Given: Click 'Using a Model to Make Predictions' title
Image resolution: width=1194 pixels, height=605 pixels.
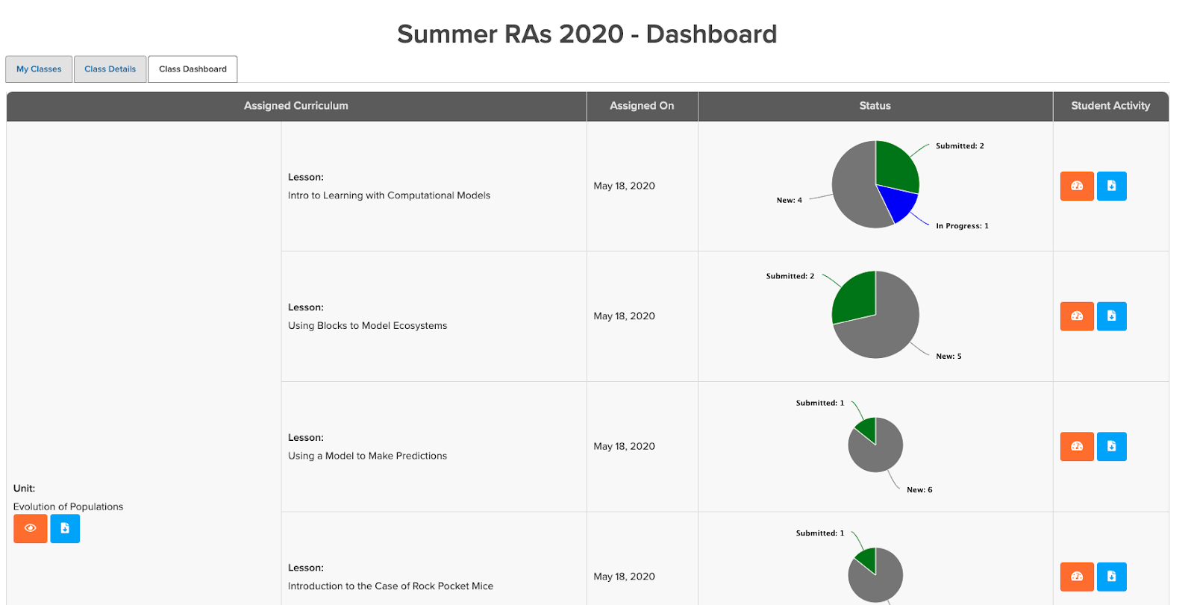Looking at the screenshot, I should [367, 456].
